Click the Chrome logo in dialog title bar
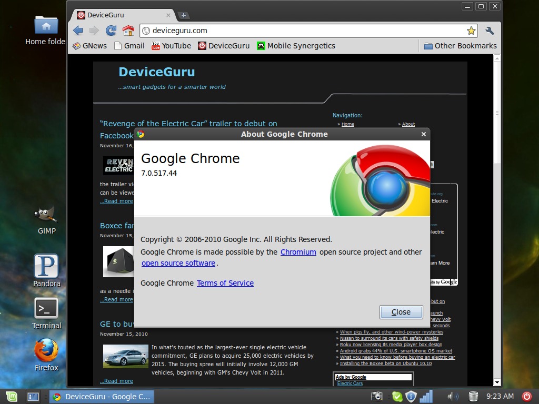 point(141,134)
